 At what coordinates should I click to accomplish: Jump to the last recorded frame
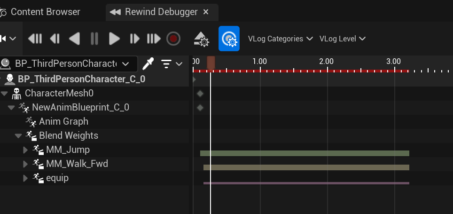pyautogui.click(x=154, y=39)
